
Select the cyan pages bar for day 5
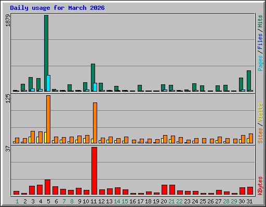coord(48,83)
